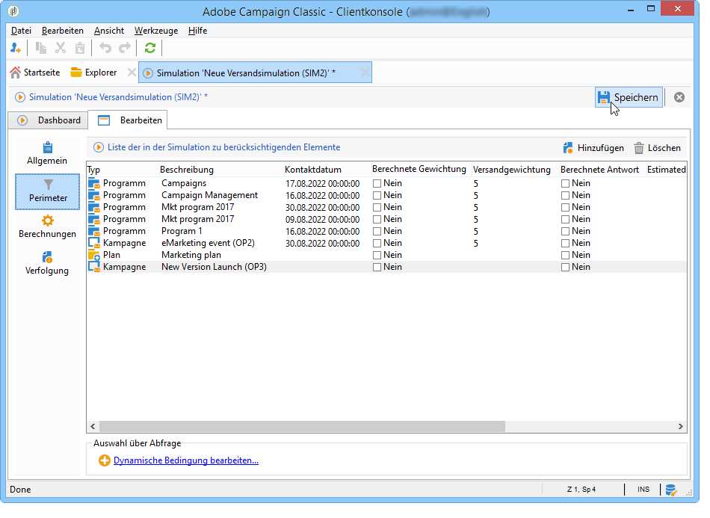Click the Plan icon of Marketing plan row
The height and width of the screenshot is (518, 710).
coord(93,255)
